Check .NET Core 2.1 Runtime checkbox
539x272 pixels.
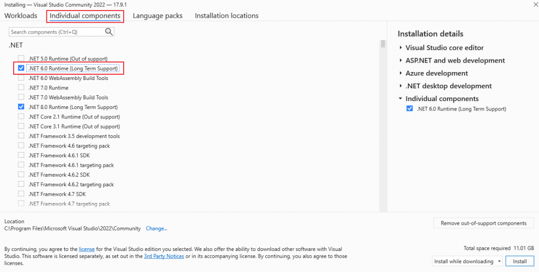(x=21, y=116)
